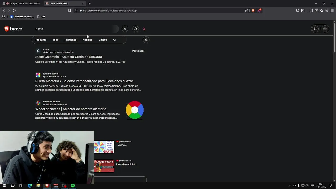Screen dimensions: 336x189
Task: Reload the page with the refresh icon
Action: [14, 10]
